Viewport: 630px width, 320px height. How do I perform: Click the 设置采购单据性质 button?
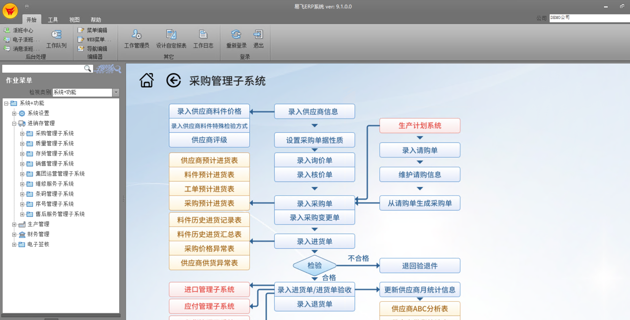click(314, 140)
